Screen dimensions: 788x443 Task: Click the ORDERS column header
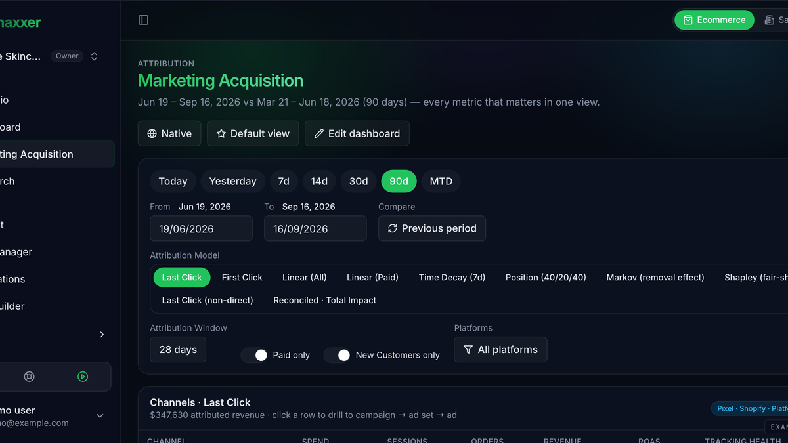pos(487,440)
